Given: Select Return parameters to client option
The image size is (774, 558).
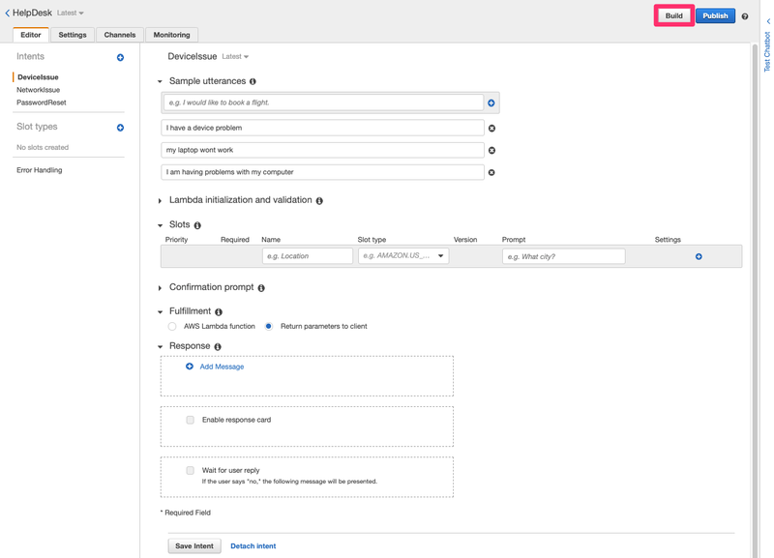Looking at the screenshot, I should tap(269, 326).
